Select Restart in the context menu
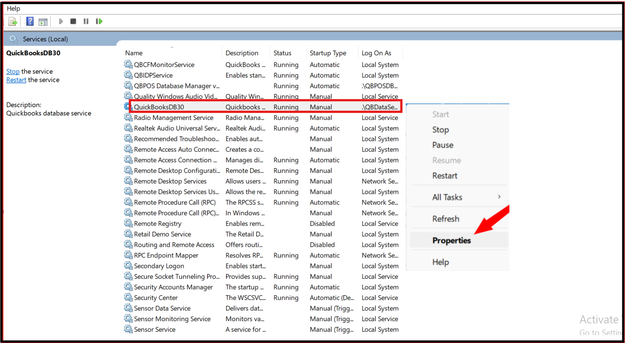625x343 pixels. click(445, 176)
